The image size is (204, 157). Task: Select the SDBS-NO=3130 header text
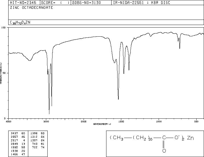(86, 3)
